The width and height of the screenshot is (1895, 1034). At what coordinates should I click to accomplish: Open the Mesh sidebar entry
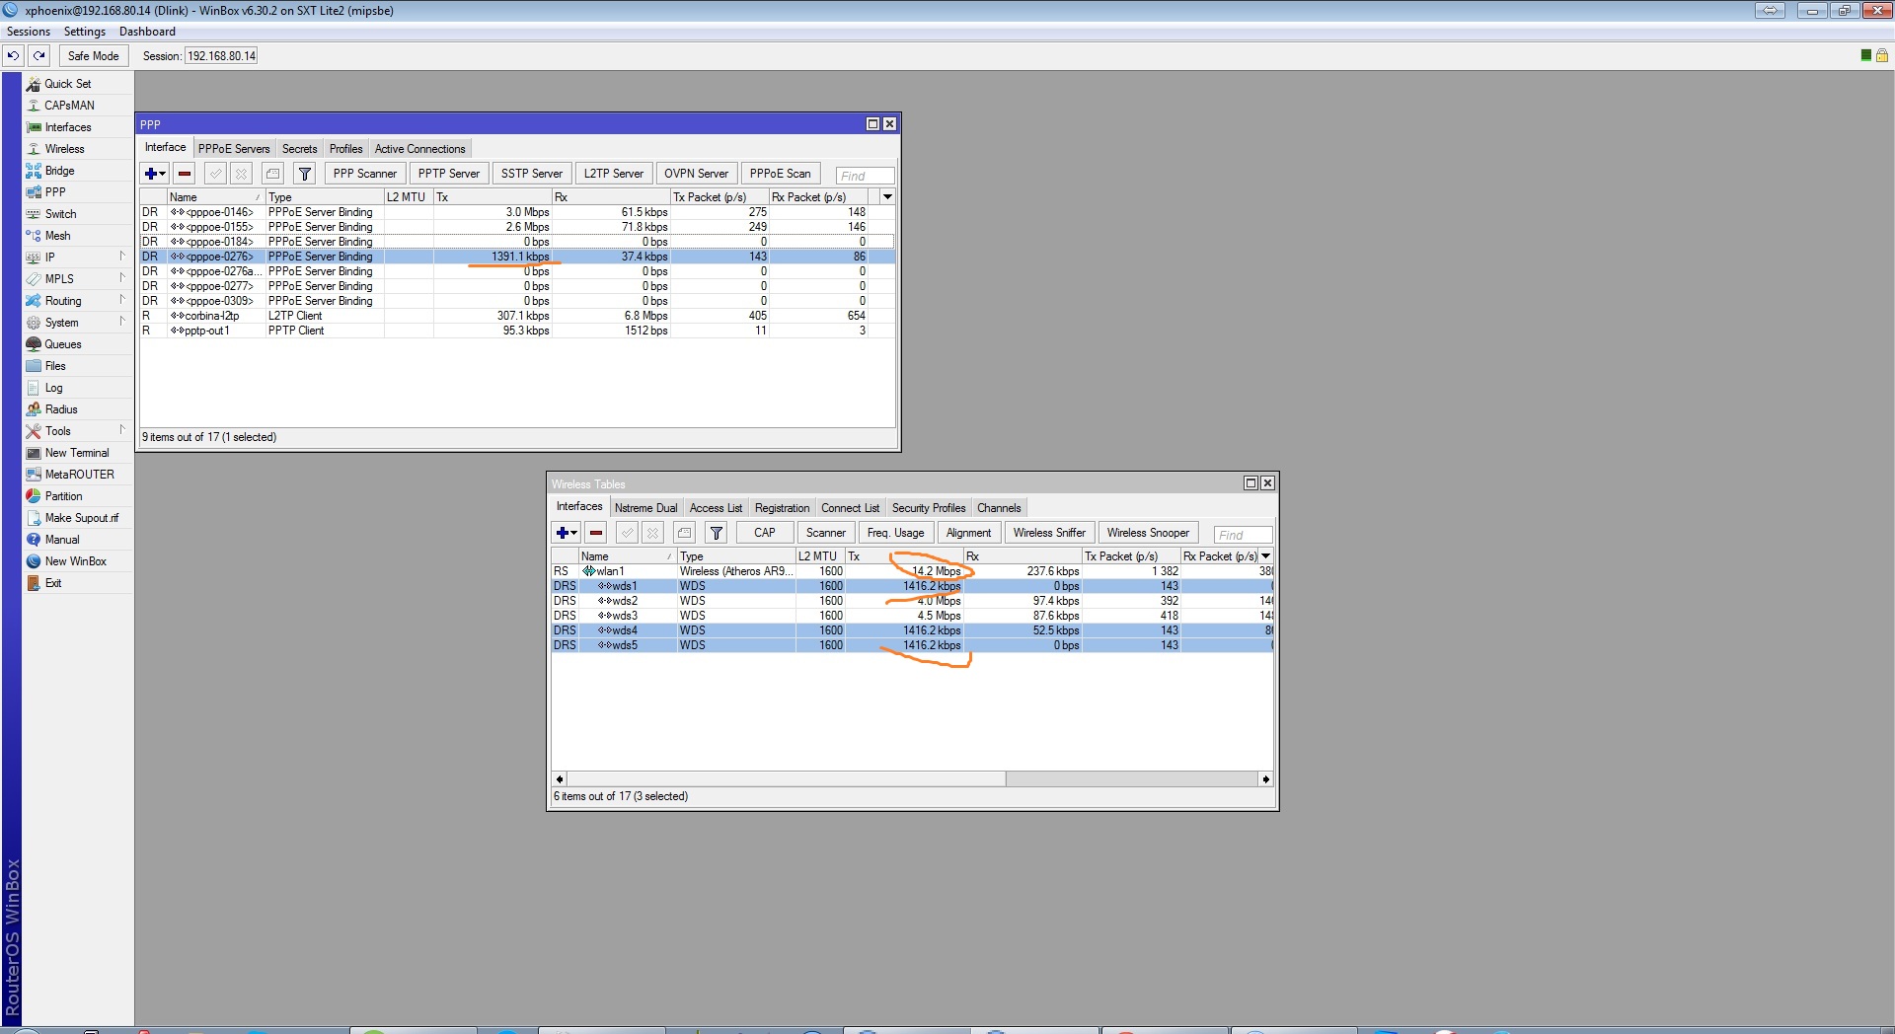tap(57, 236)
